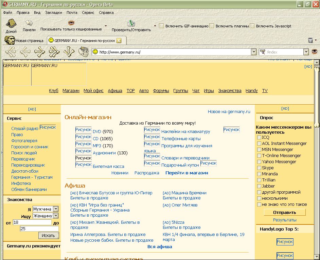The width and height of the screenshot is (320, 260).
Task: Toggle the enable plugins checkbox
Action: pyautogui.click(x=212, y=26)
